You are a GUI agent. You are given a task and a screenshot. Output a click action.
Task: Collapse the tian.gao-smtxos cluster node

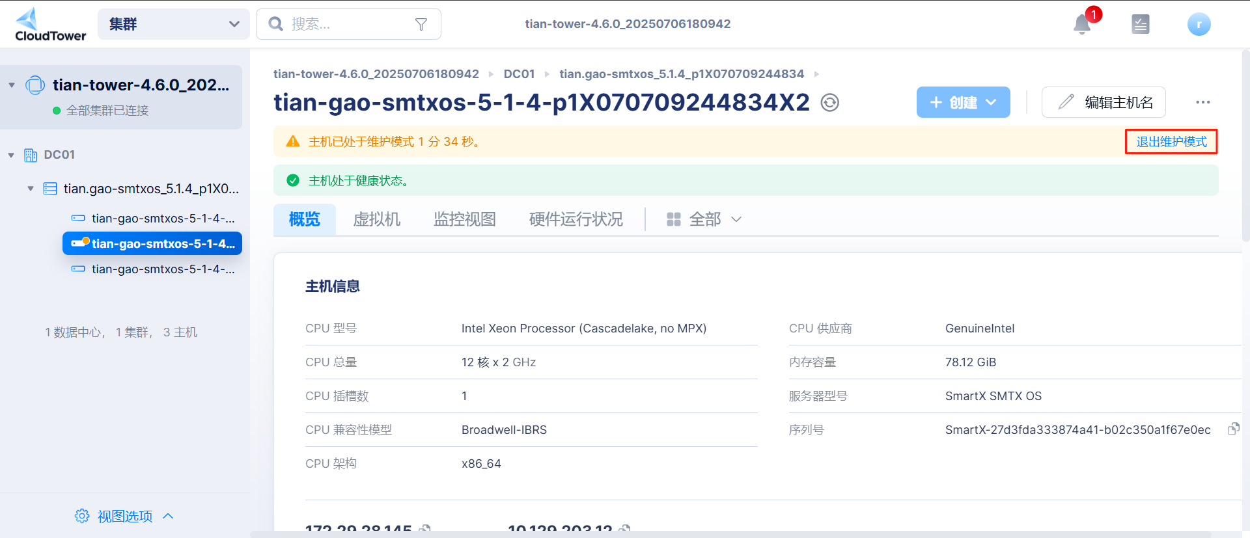[31, 189]
